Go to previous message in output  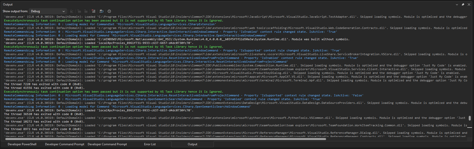[79, 11]
